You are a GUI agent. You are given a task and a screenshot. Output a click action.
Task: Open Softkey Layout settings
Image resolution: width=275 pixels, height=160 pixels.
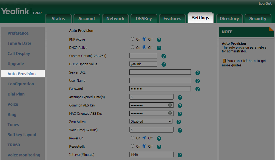click(x=22, y=135)
